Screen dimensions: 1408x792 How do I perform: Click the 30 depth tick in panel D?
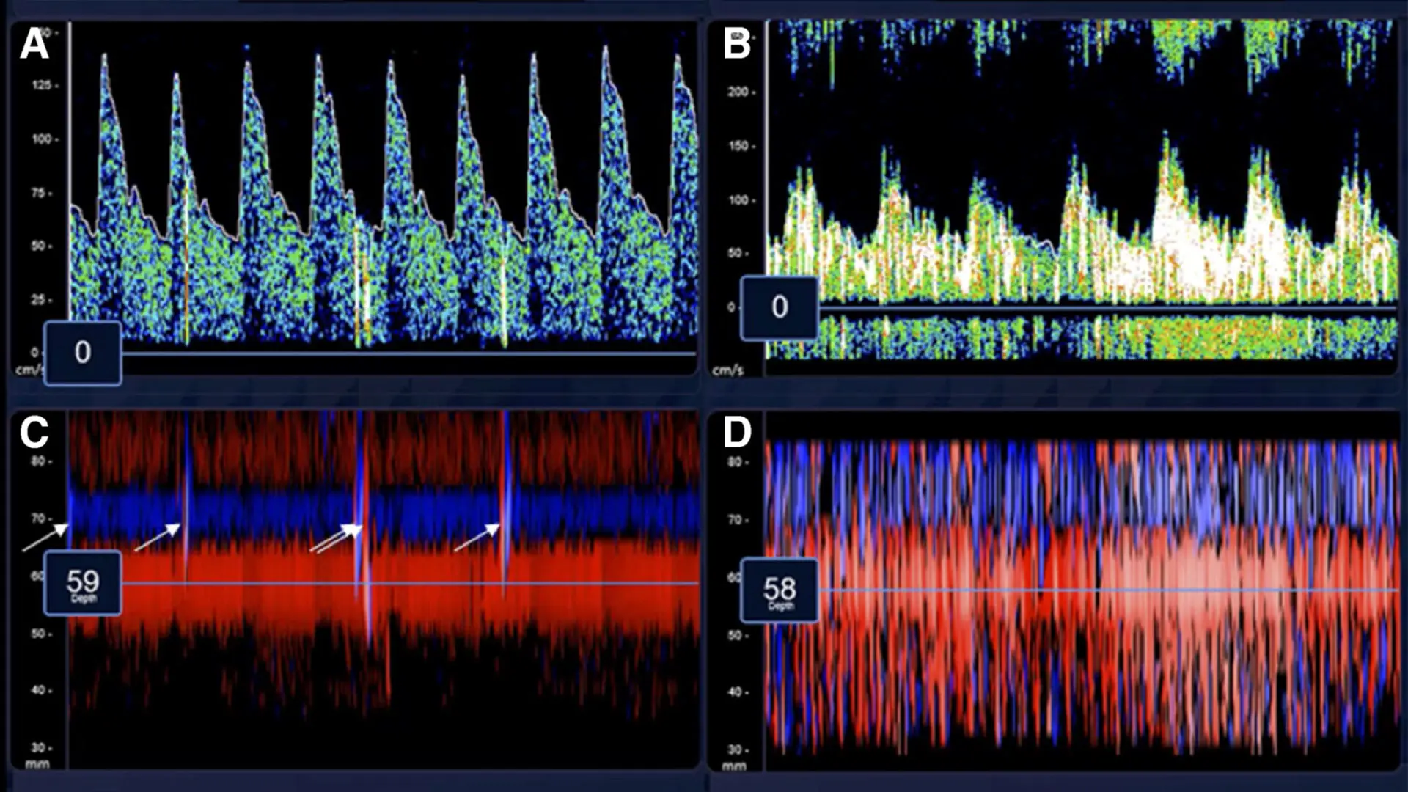tap(736, 749)
